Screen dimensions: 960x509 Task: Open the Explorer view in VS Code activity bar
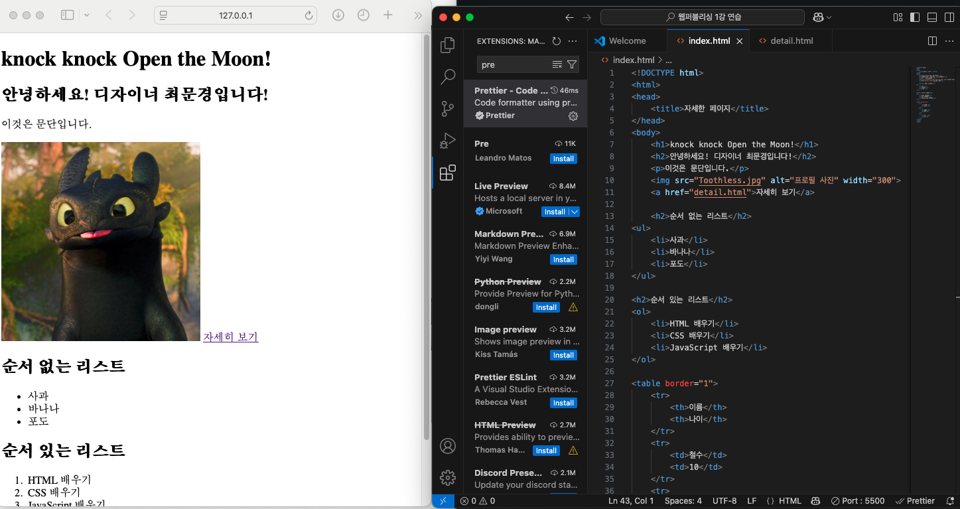tap(448, 45)
